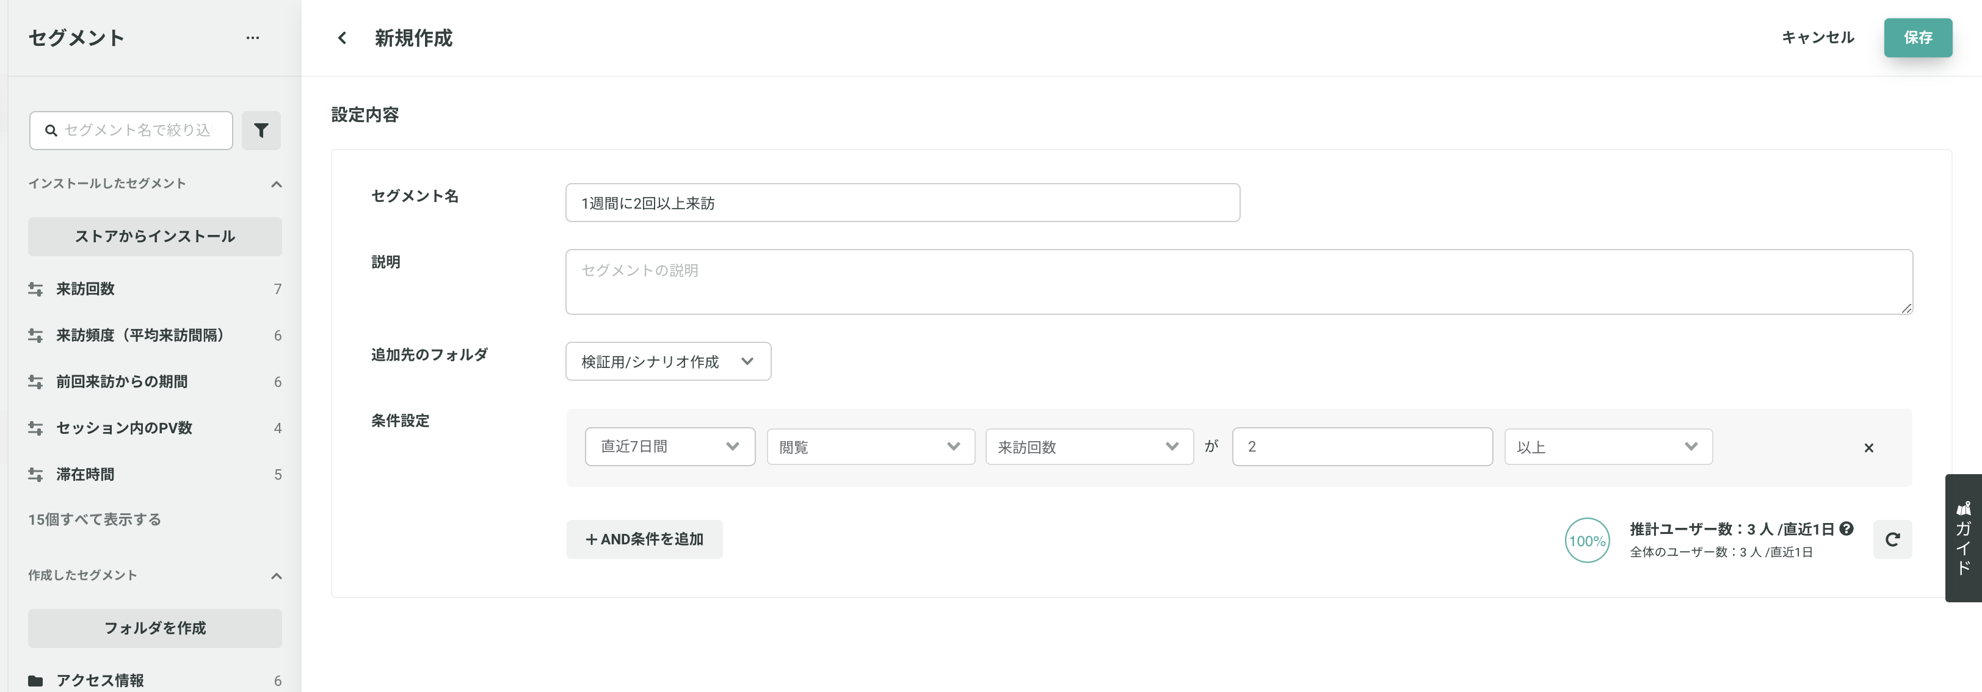This screenshot has height=692, width=1982.
Task: Click the slider icon beside 来訪頻度（平均来訪間隔）
Action: click(x=35, y=335)
